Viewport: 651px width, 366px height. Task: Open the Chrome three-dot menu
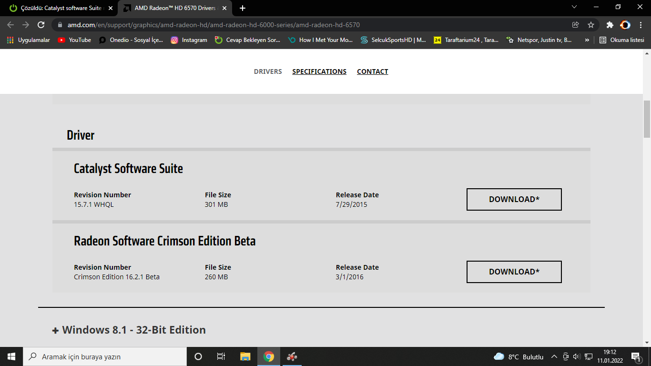point(641,25)
